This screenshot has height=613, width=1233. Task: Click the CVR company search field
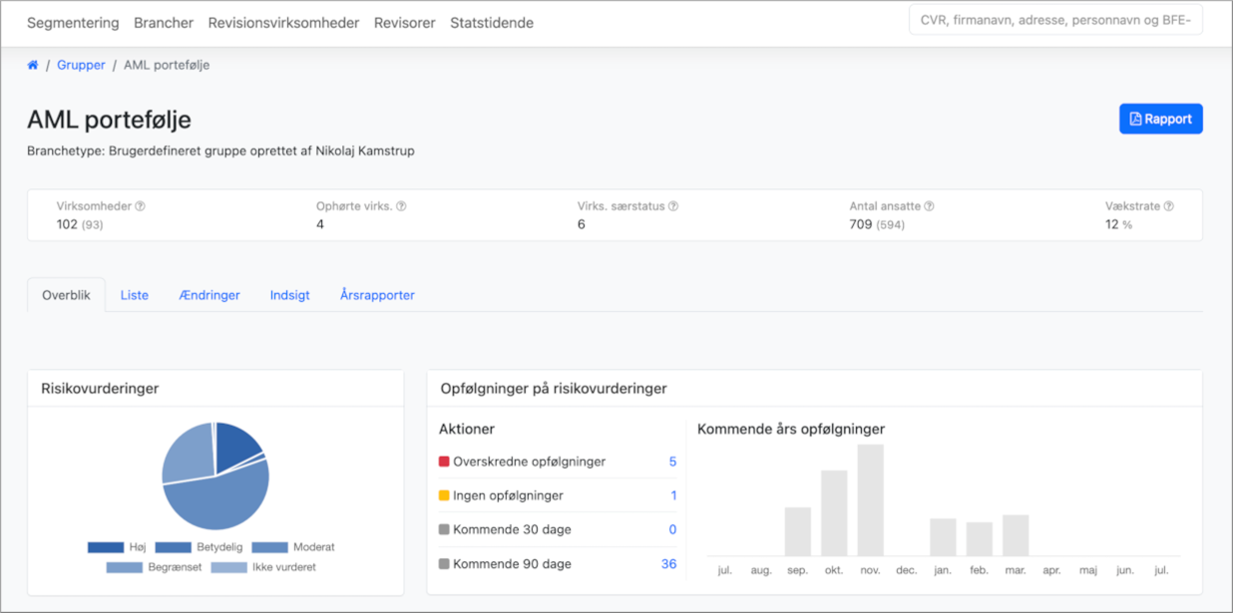(x=1055, y=20)
